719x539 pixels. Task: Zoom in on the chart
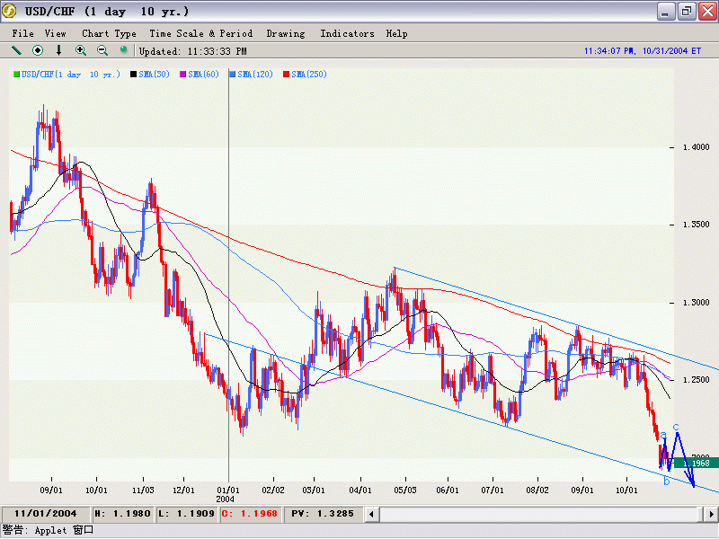click(x=81, y=50)
